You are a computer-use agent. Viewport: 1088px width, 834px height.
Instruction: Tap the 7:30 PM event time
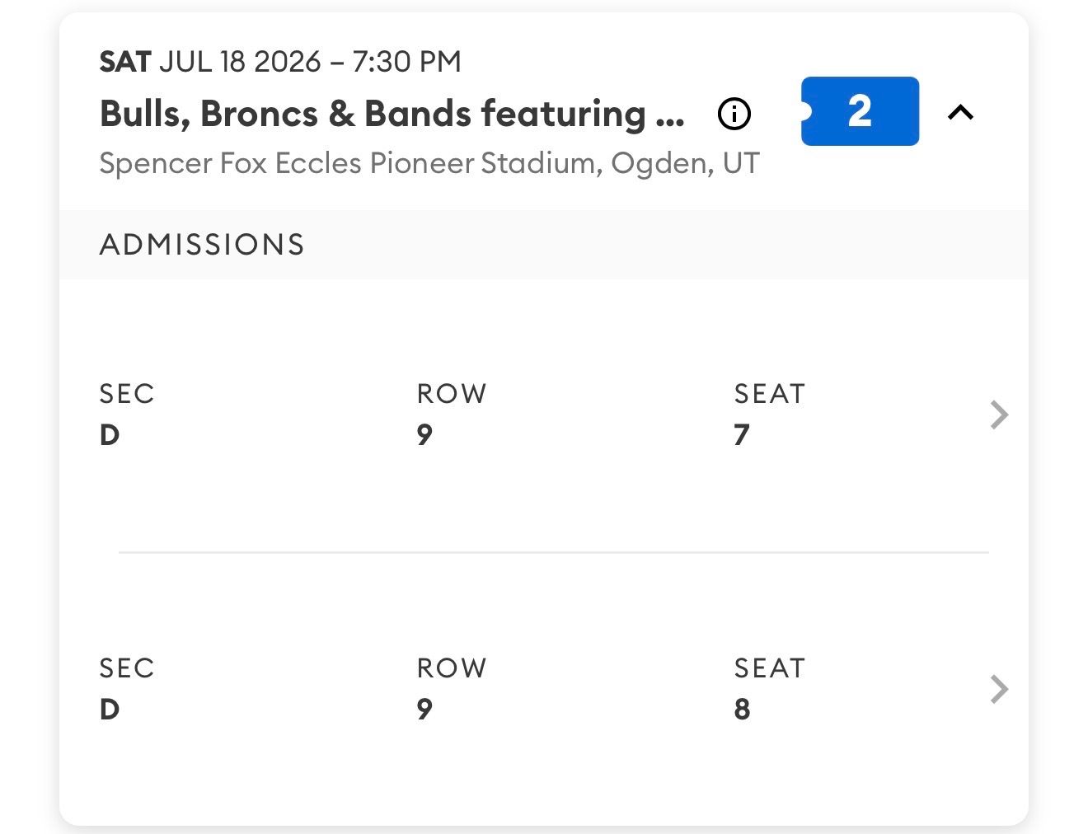(406, 62)
